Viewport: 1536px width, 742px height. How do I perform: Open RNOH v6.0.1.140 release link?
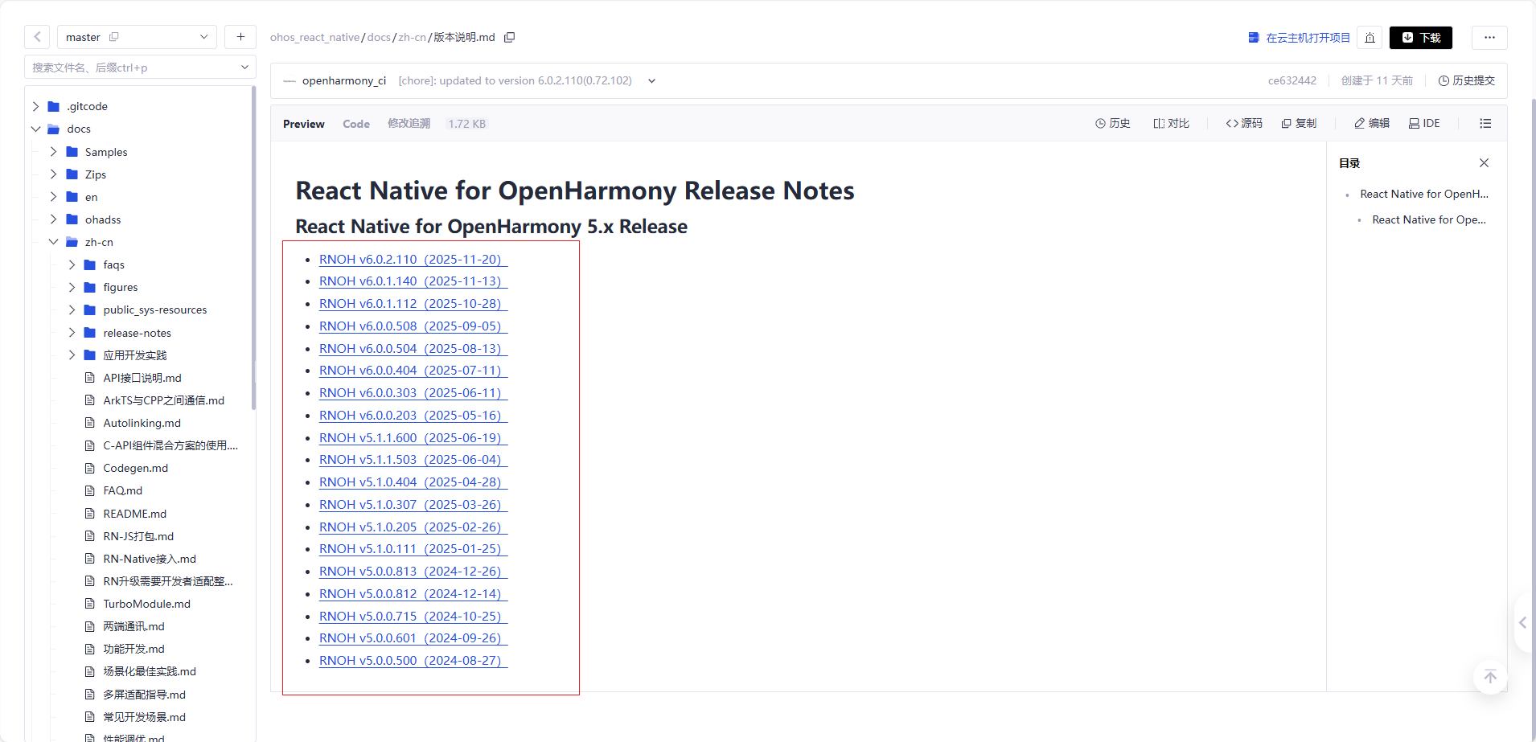[x=413, y=281]
